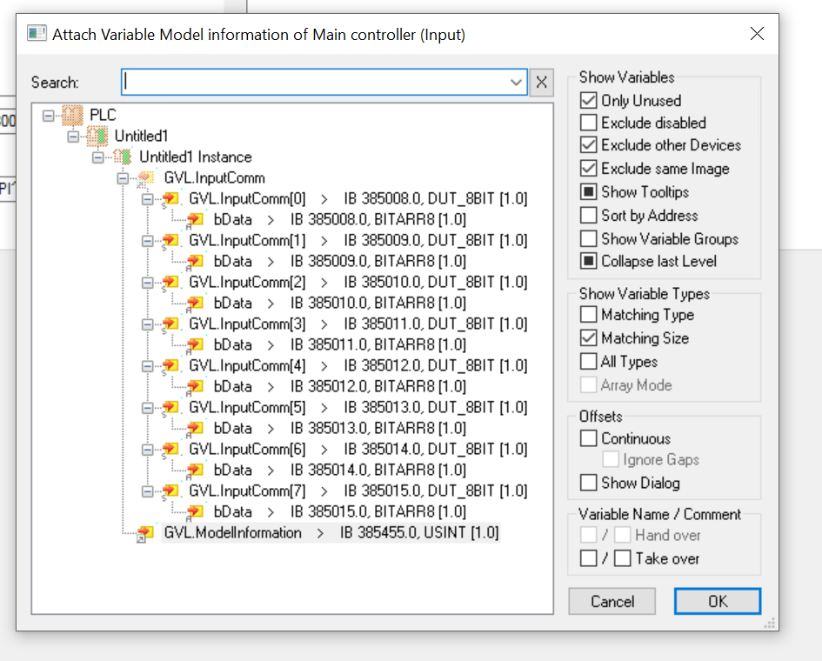The width and height of the screenshot is (822, 661).
Task: Click the Untitled1 Instance icon
Action: click(122, 157)
